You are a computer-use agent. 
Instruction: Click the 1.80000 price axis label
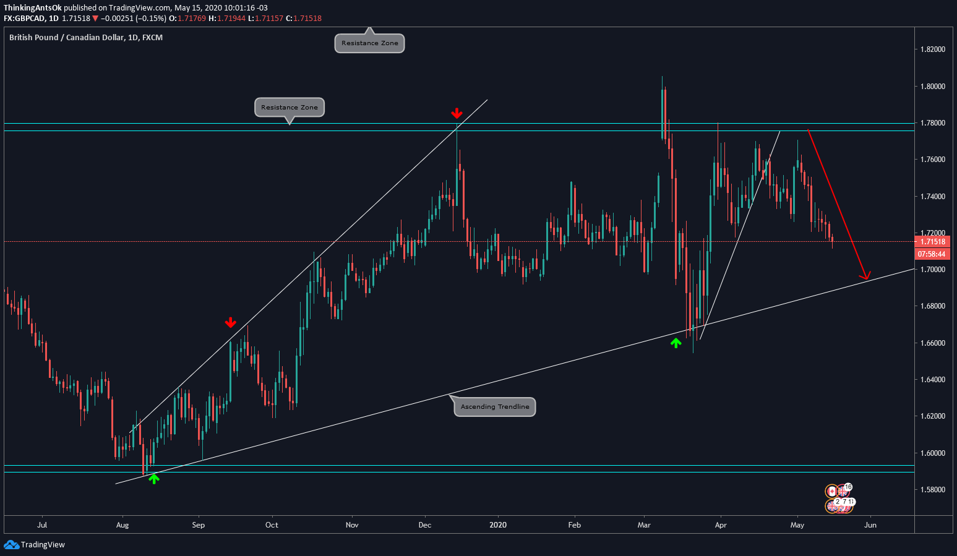[x=932, y=87]
